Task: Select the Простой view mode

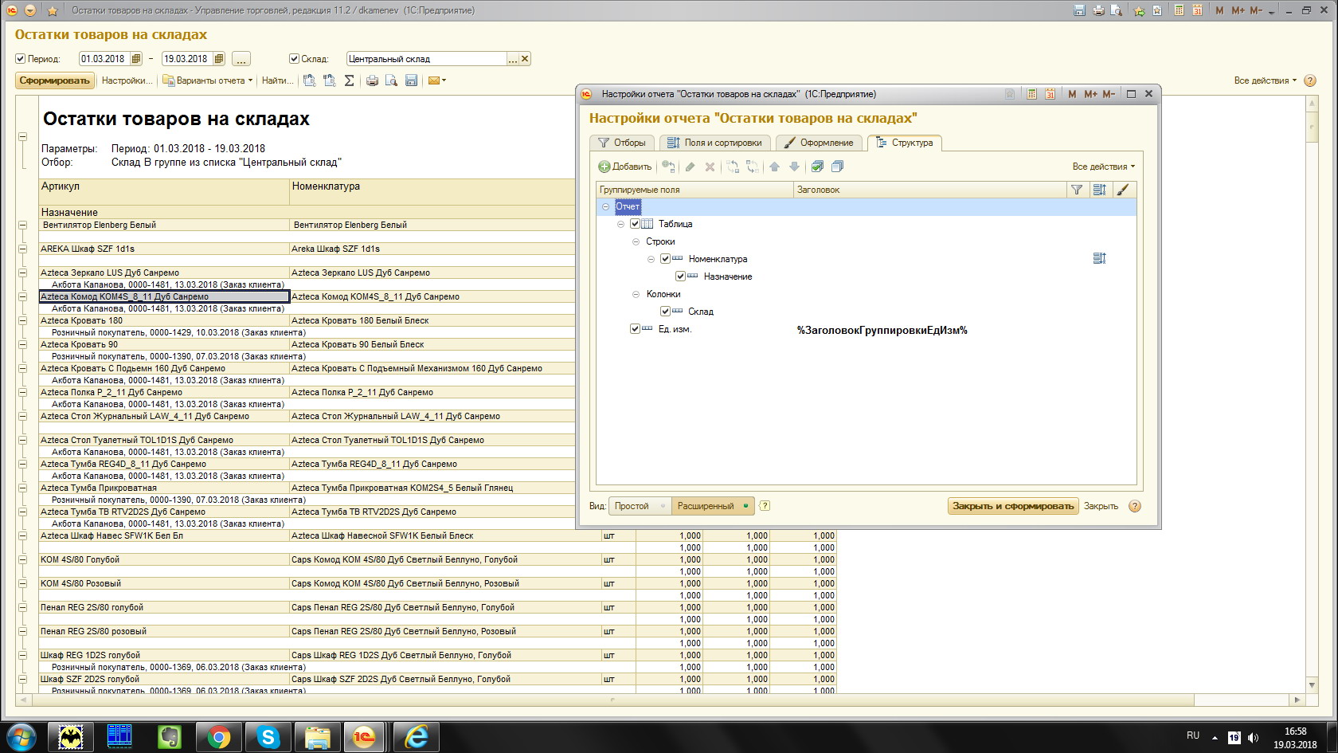Action: point(632,506)
